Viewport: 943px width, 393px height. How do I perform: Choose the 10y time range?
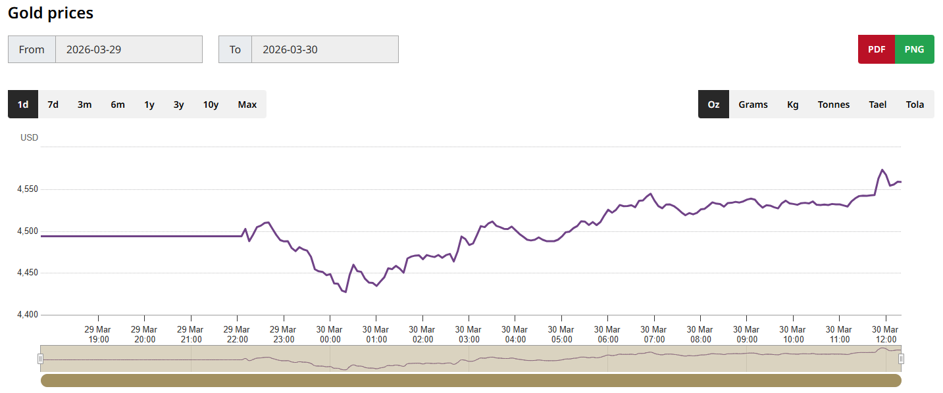tap(211, 104)
